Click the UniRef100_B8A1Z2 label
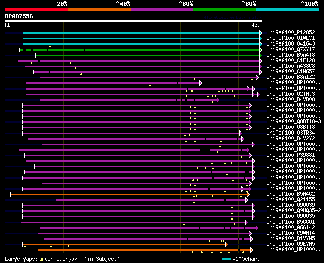The width and height of the screenshot is (324, 263). (x=291, y=77)
